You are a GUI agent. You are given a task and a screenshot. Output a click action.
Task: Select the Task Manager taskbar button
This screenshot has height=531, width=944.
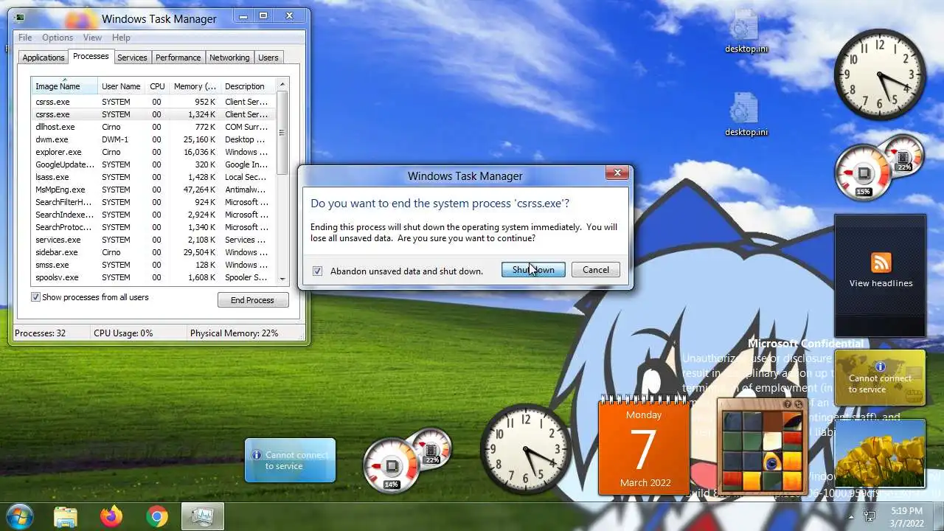pos(202,517)
